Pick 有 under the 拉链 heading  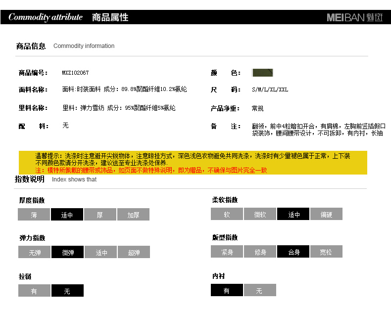tap(35, 291)
